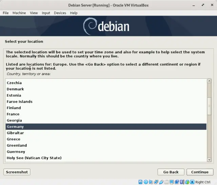Select Finland in the country list
217x185 pixels.
pyautogui.click(x=106, y=108)
